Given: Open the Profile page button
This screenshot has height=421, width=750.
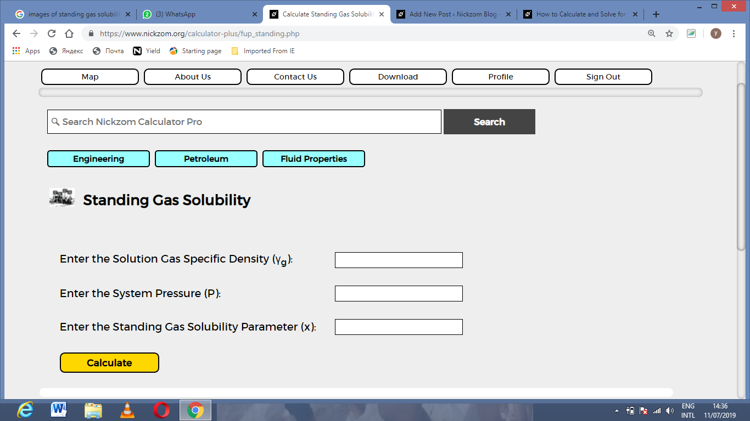Looking at the screenshot, I should pos(501,77).
